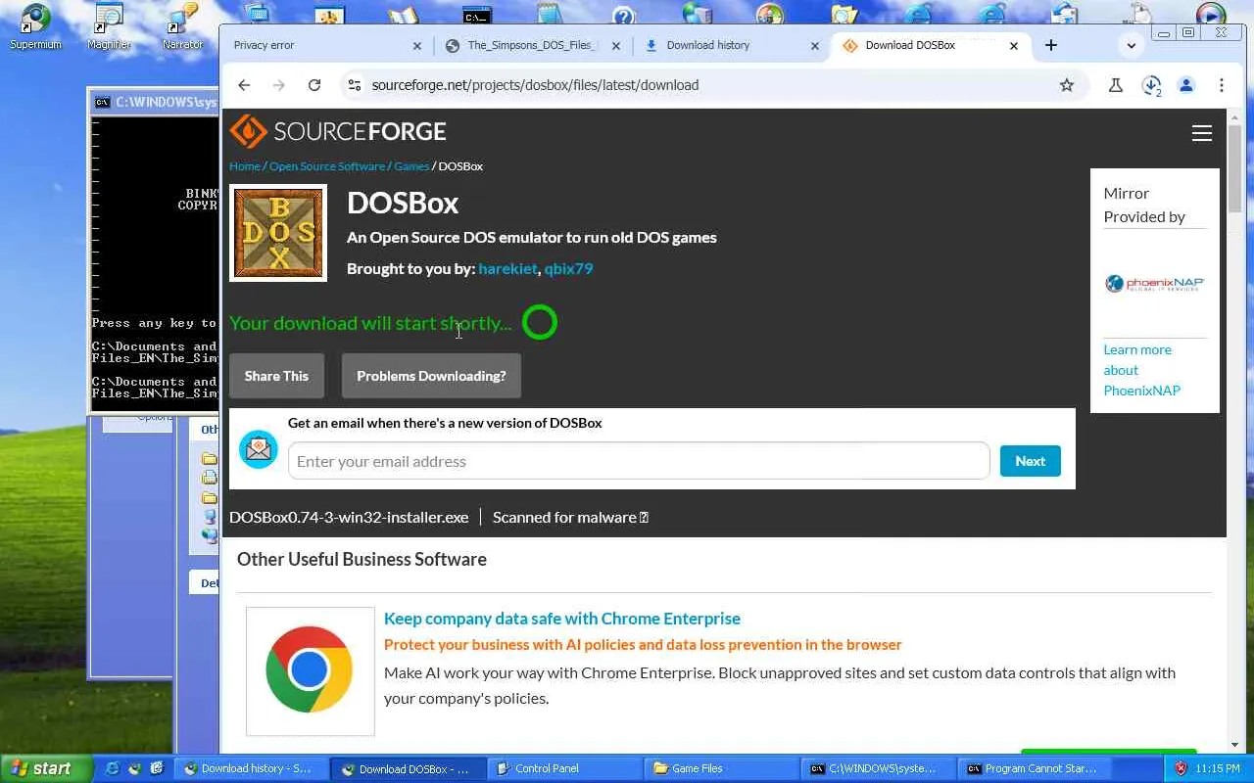Click the email envelope icon
Image resolution: width=1254 pixels, height=783 pixels.
259,449
